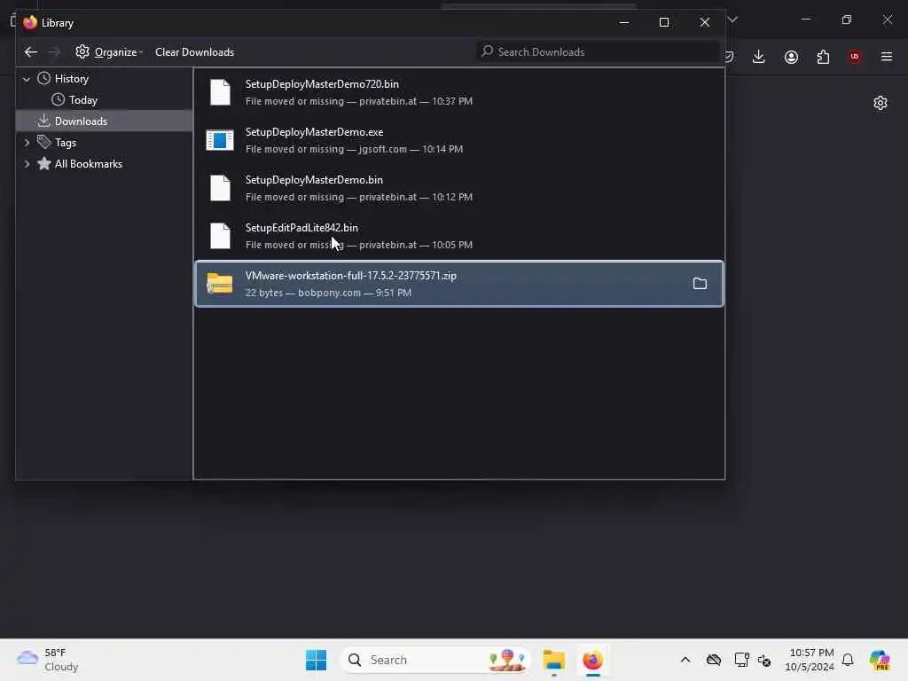Click the muted volume tray icon
The width and height of the screenshot is (908, 681).
click(x=764, y=660)
